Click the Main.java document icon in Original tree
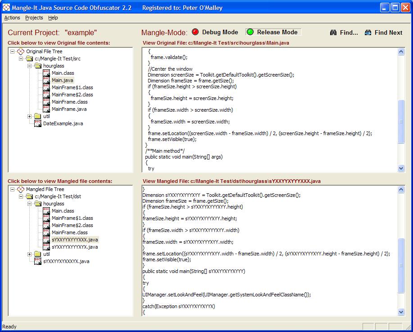The image size is (413, 332). click(46, 80)
